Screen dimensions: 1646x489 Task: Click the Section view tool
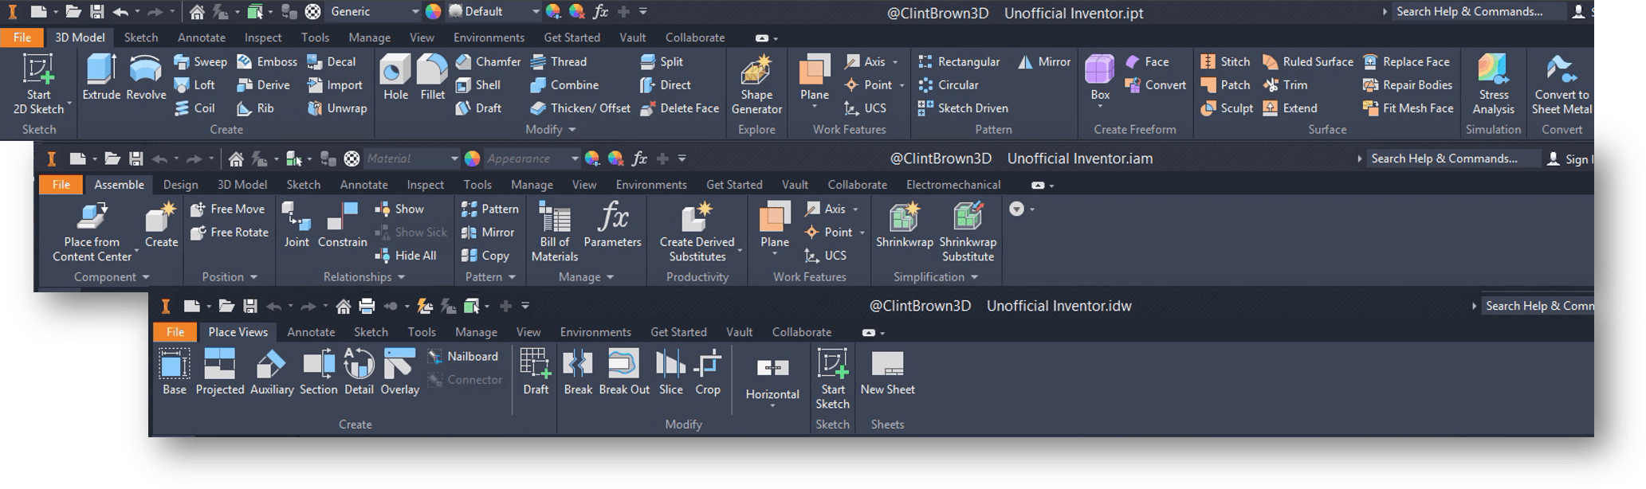pos(319,373)
